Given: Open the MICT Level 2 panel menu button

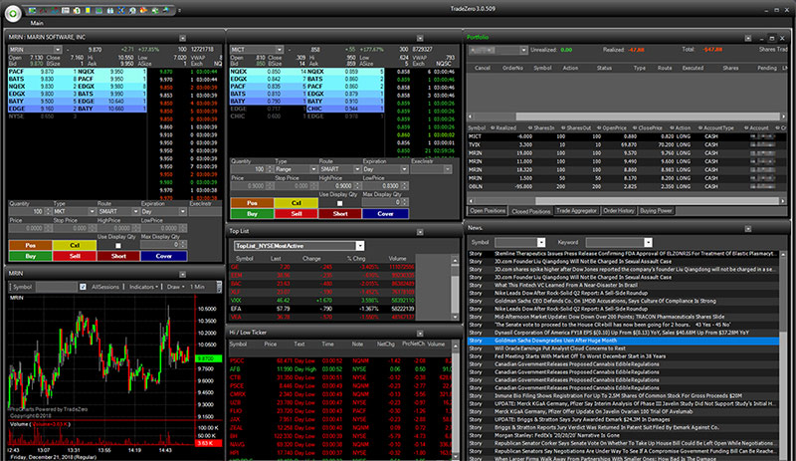Looking at the screenshot, I should click(420, 38).
